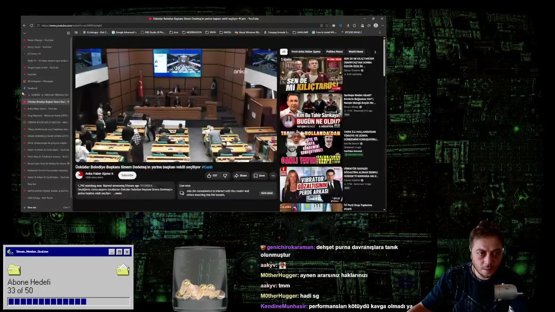Show more filter chips with the next arrow
The height and width of the screenshot is (312, 555).
(375, 52)
